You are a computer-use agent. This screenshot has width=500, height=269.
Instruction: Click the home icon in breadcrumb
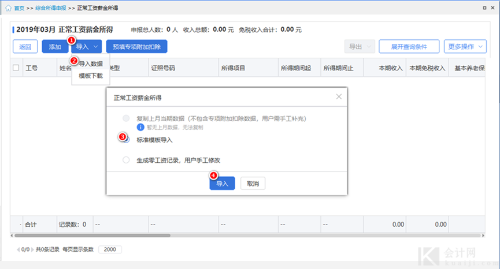click(8, 9)
